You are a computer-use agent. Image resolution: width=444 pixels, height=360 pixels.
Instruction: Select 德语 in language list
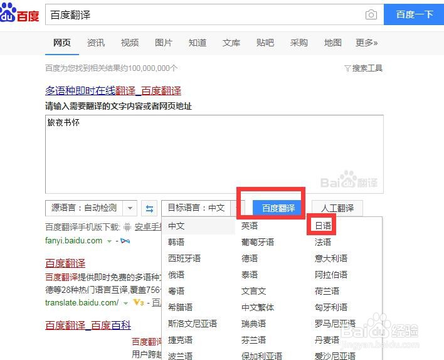[x=250, y=258]
